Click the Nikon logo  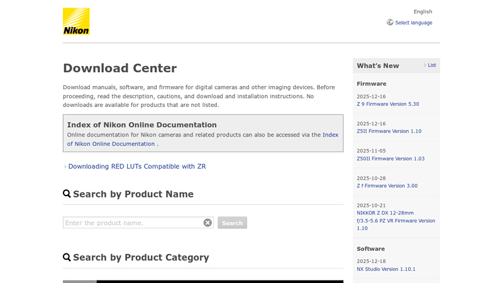point(76,21)
